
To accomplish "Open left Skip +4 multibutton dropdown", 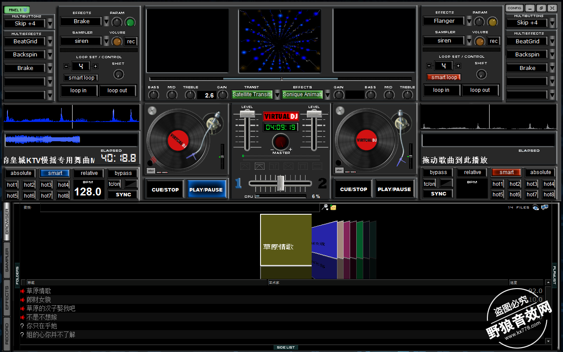I will tap(50, 23).
